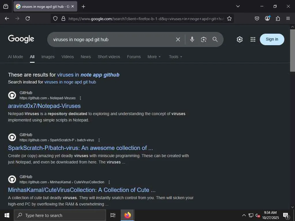
Task: Click the Firefox back arrow
Action: pyautogui.click(x=7, y=18)
